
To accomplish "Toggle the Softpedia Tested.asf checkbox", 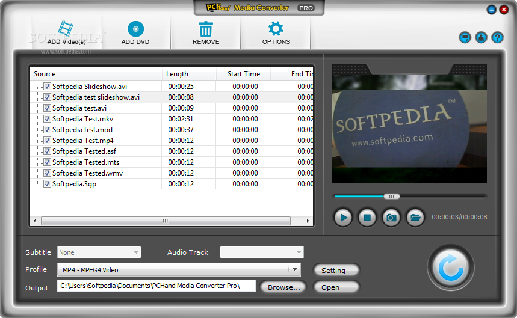I will coord(47,151).
